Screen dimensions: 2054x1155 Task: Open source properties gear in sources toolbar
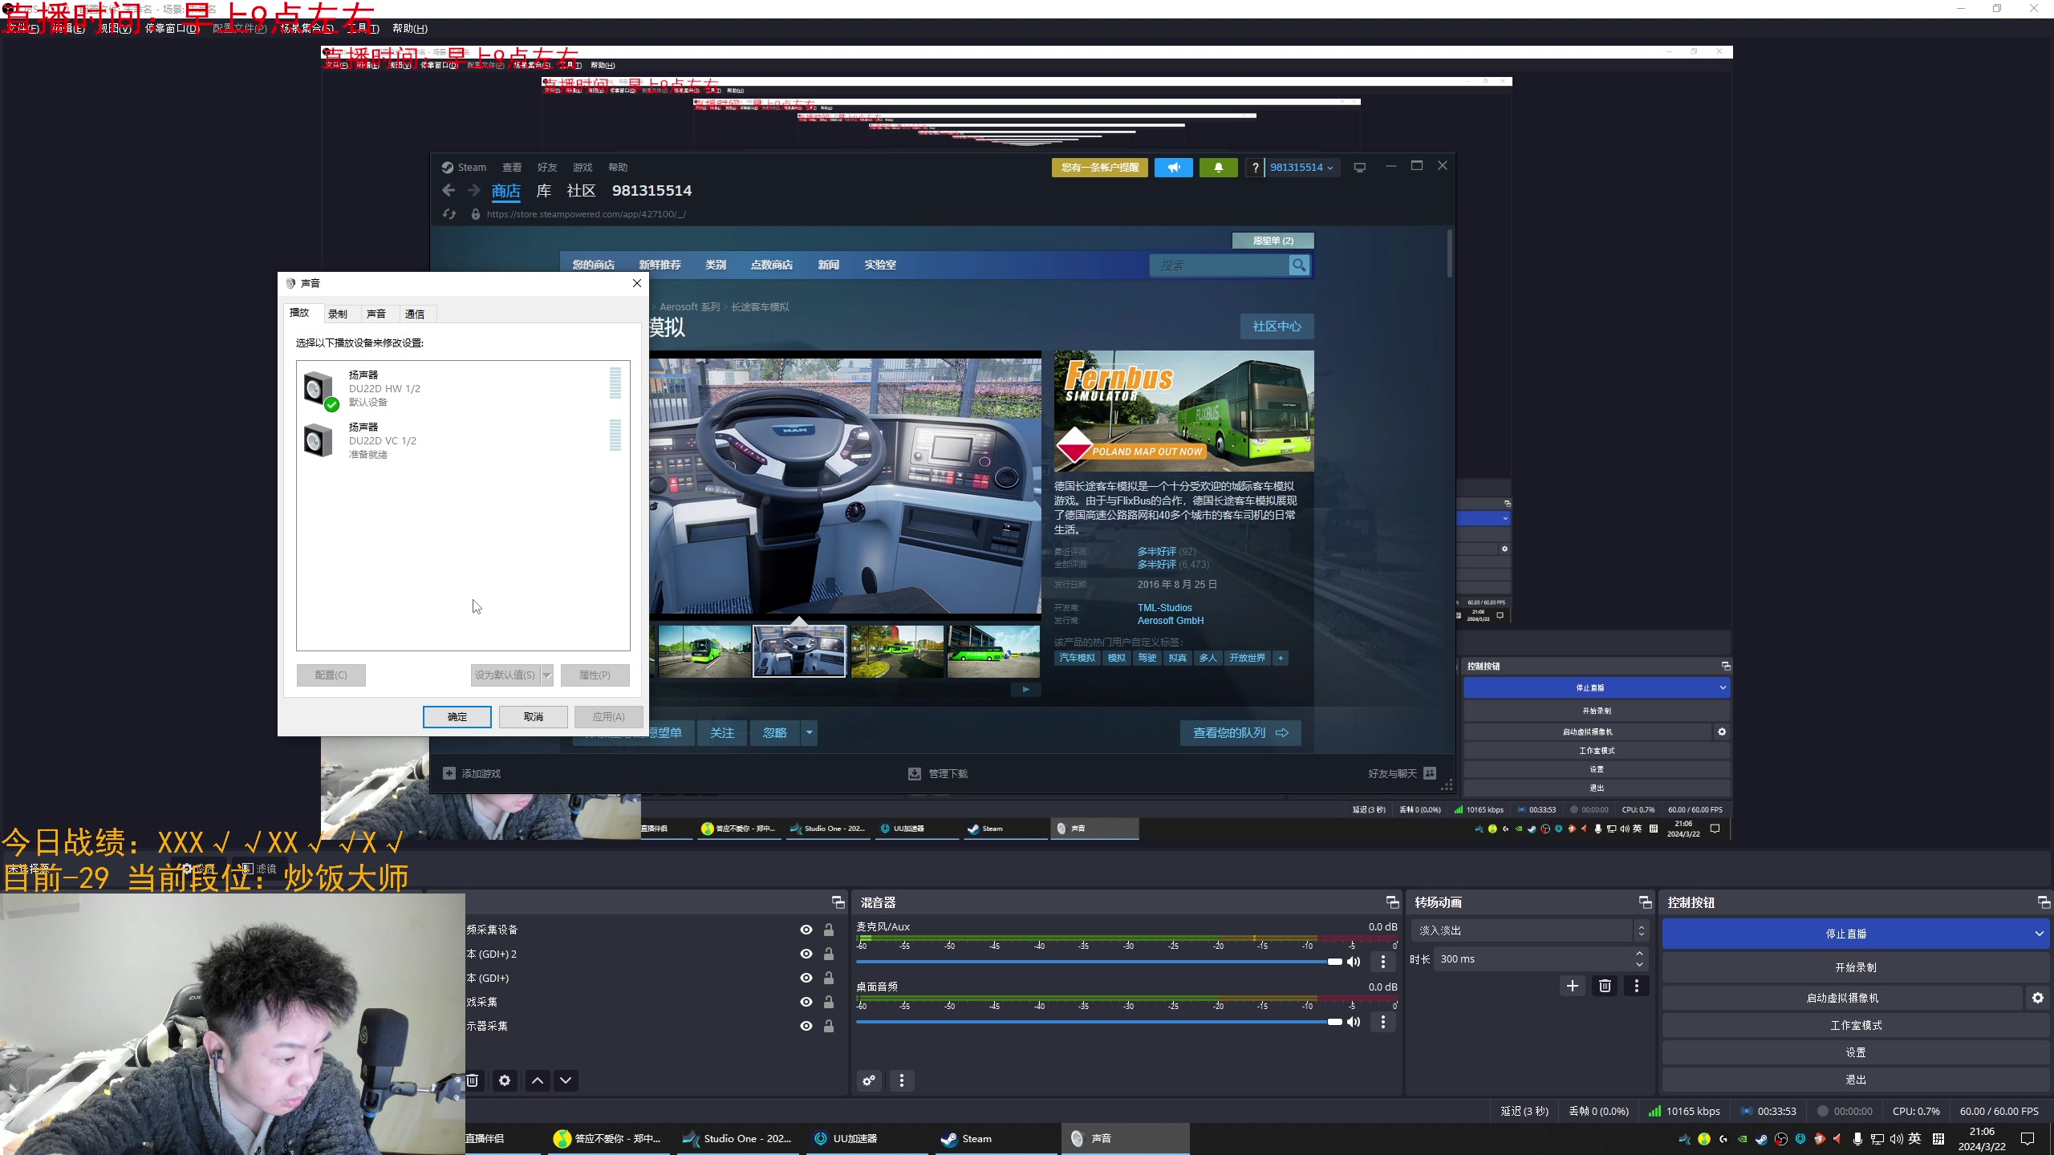click(505, 1080)
